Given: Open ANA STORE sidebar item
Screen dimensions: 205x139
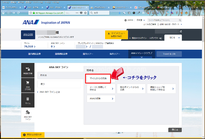Looking at the screenshot, I should 28,85.
